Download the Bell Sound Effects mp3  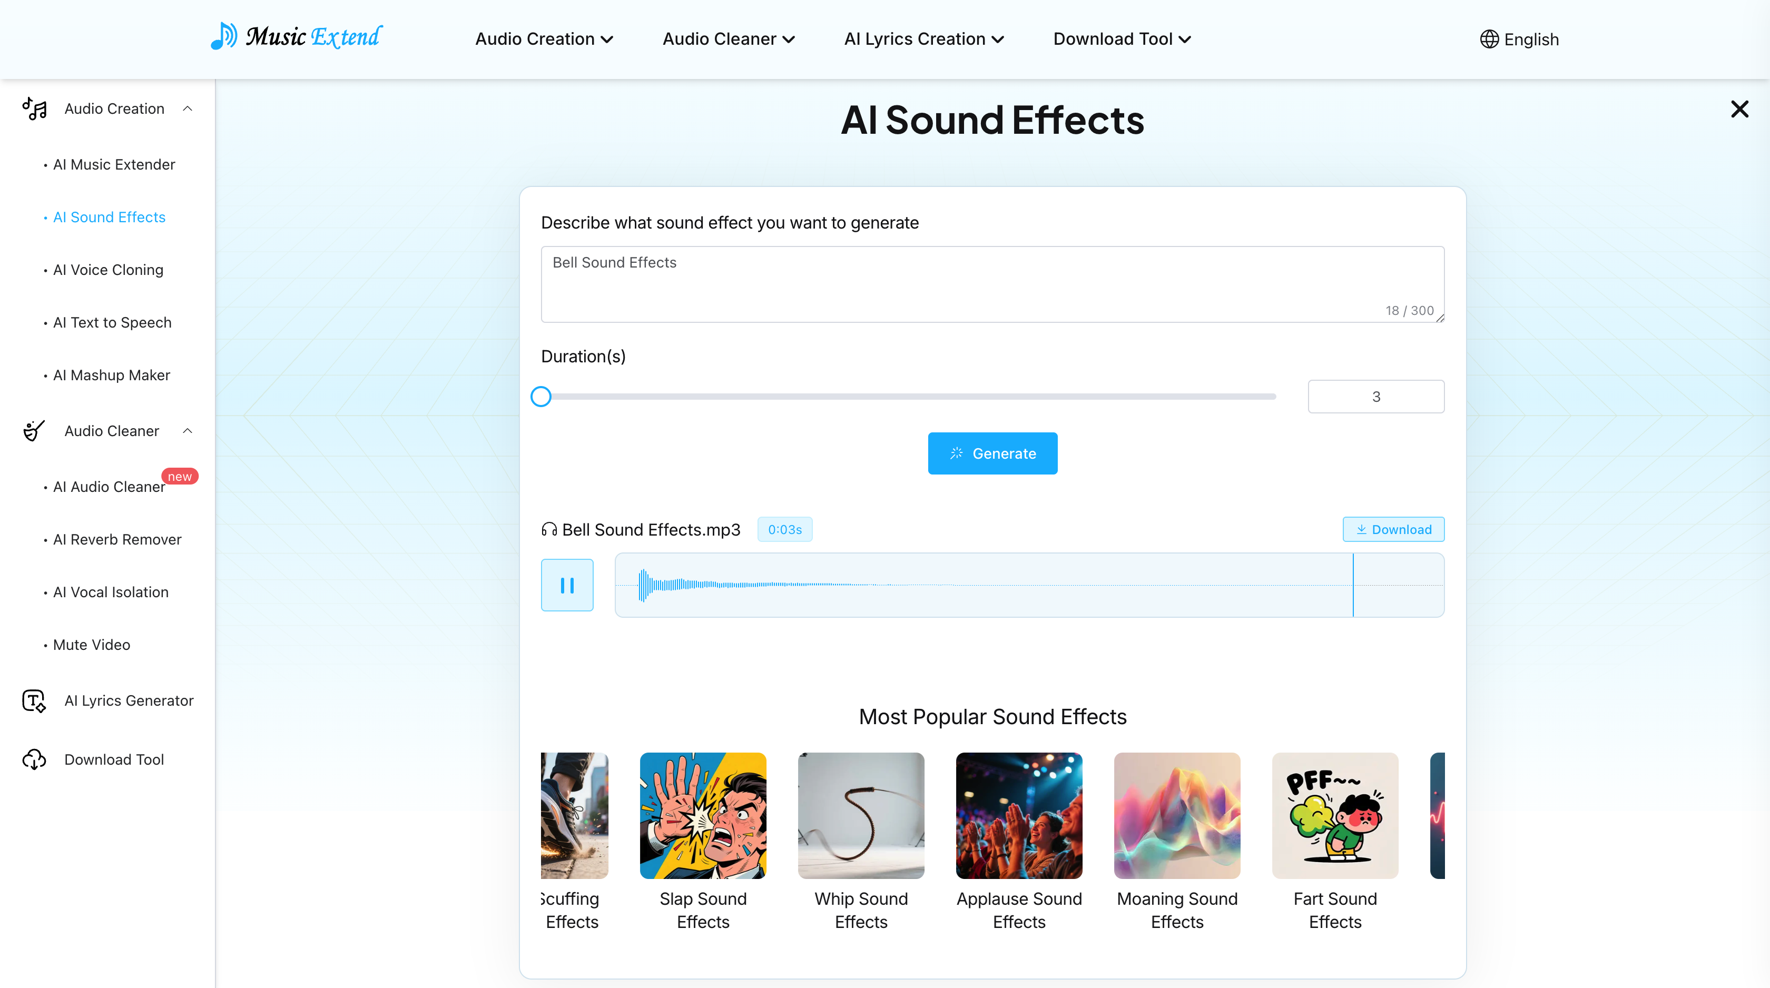[x=1393, y=530]
